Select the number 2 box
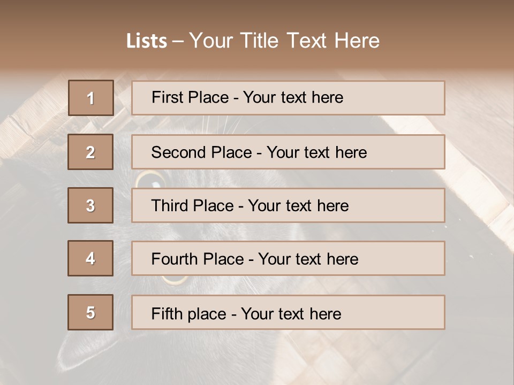 [x=90, y=151]
